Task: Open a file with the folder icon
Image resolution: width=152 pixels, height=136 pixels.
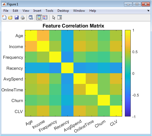Action: point(10,18)
